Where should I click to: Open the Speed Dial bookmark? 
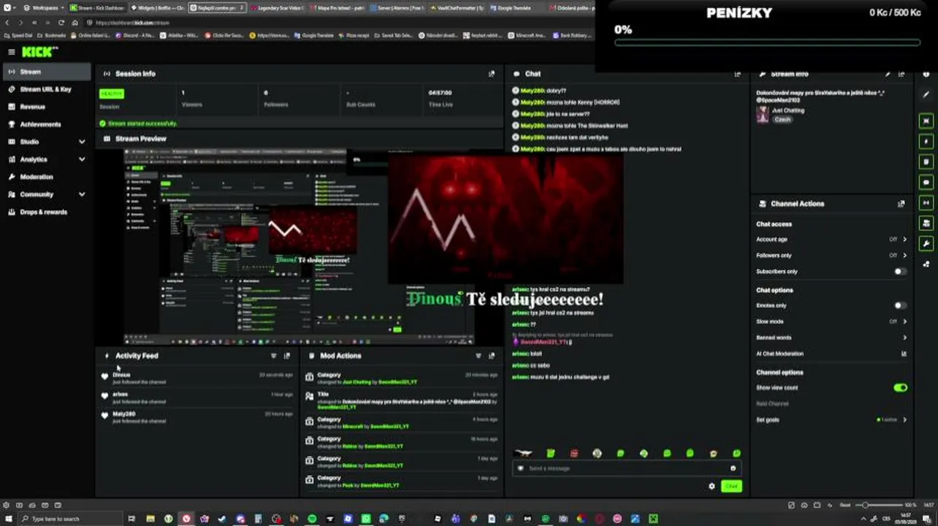[18, 35]
